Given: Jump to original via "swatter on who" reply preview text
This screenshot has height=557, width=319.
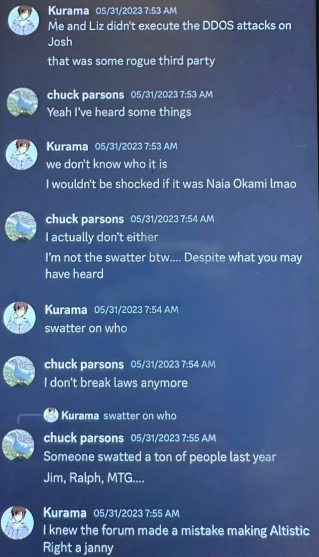Looking at the screenshot, I should (x=140, y=415).
